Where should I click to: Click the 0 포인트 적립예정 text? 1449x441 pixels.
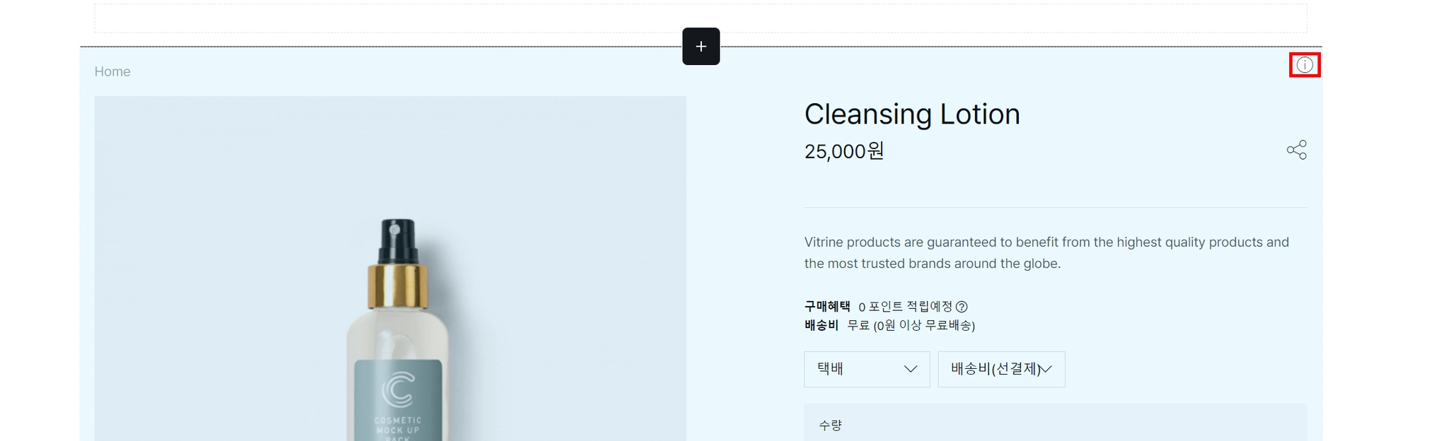pyautogui.click(x=905, y=307)
